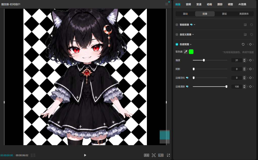Open the 跟踪 tracking tab
This screenshot has height=160, width=258.
tap(220, 4)
